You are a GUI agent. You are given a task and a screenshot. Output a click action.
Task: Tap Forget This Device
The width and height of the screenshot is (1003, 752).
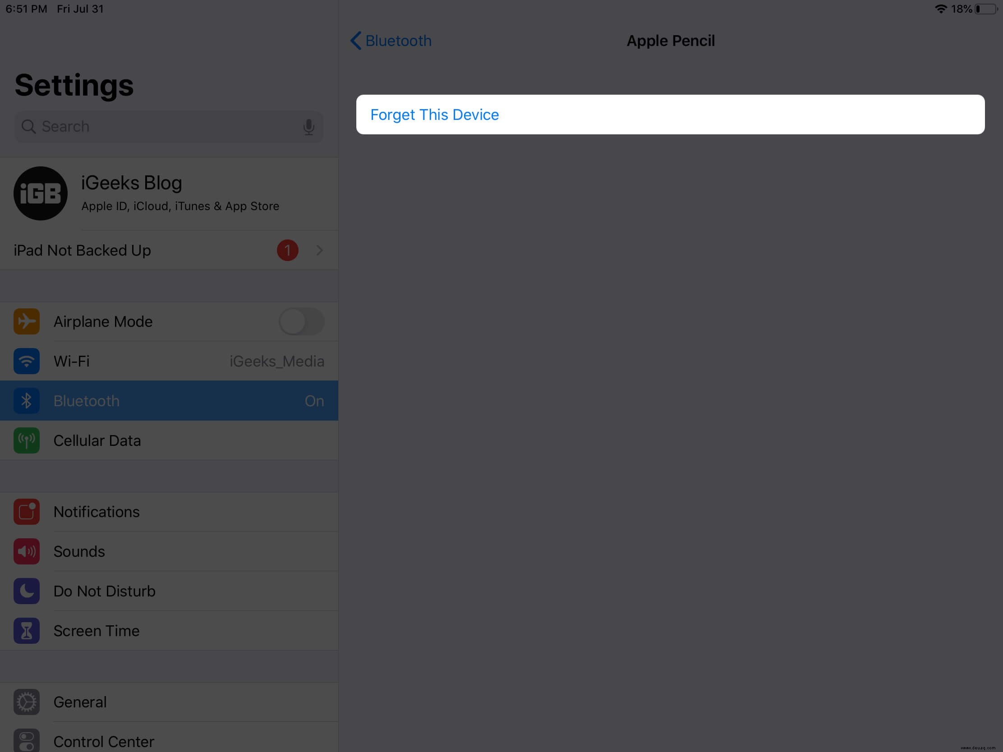(670, 115)
